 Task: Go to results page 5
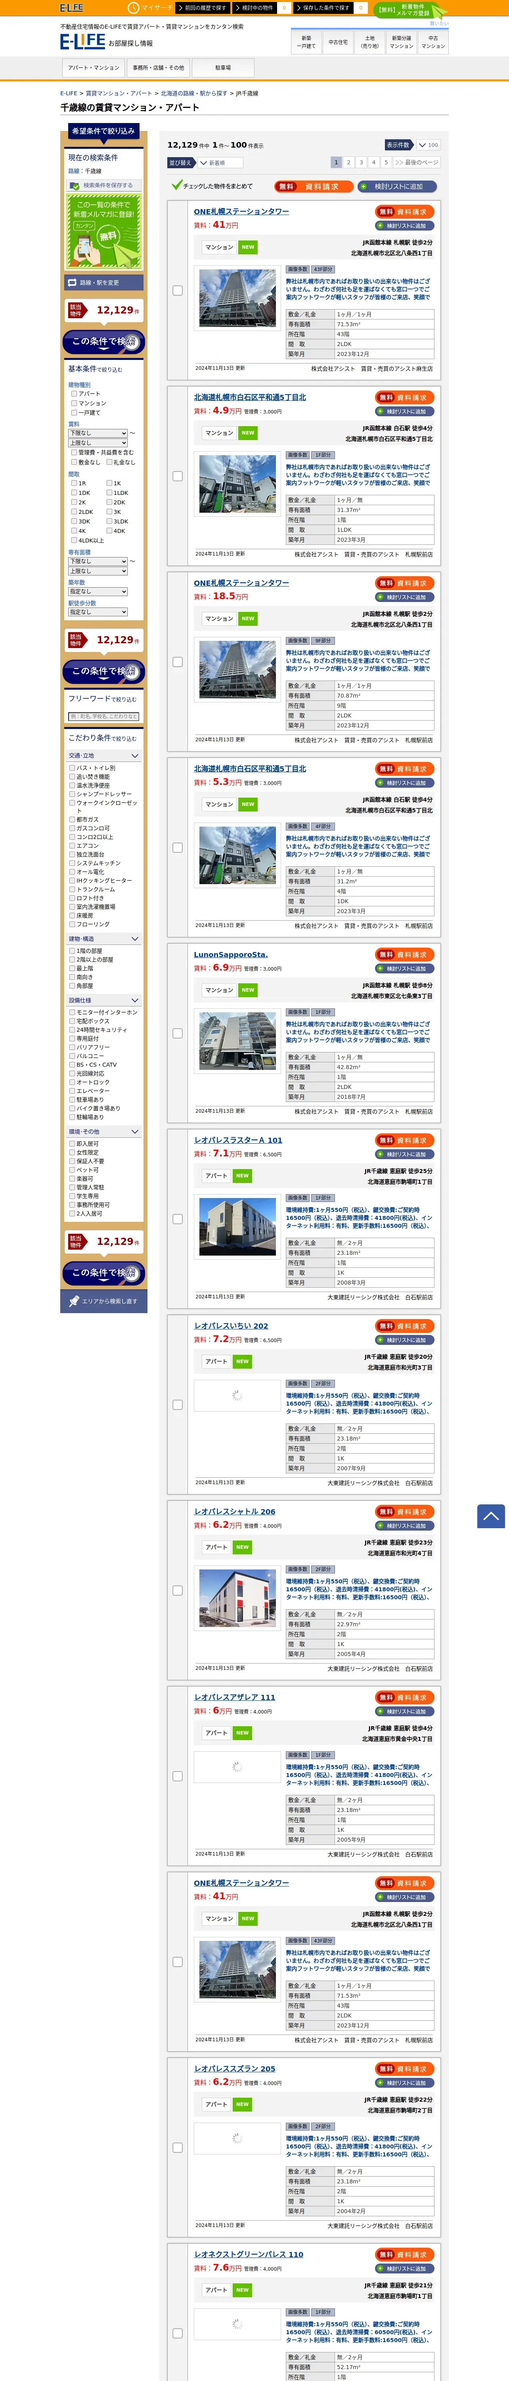386,163
